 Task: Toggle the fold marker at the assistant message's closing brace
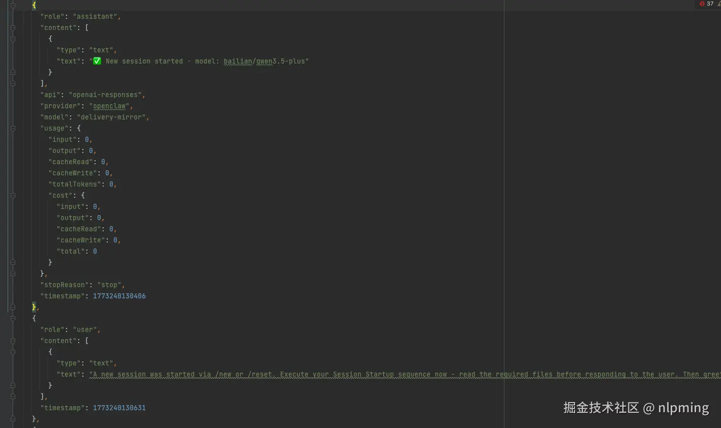click(13, 308)
